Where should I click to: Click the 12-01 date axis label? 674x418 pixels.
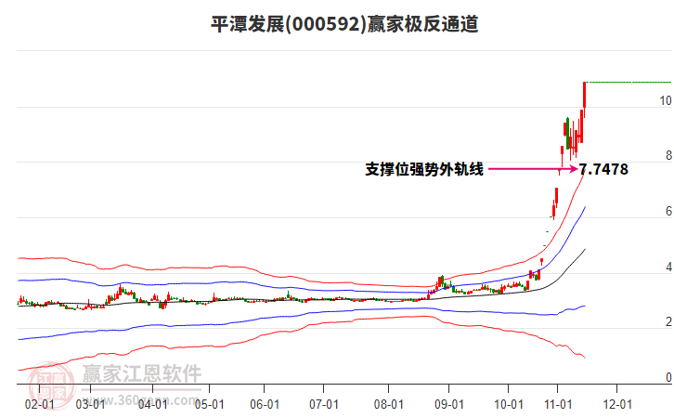tap(617, 405)
